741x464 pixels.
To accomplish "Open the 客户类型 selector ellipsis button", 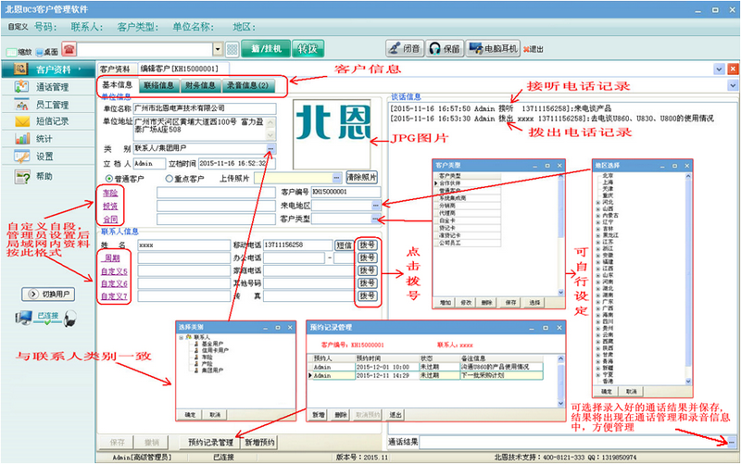I will point(376,219).
